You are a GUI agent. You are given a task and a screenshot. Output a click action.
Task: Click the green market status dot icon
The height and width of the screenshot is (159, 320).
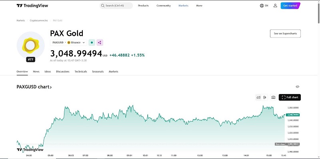pyautogui.click(x=92, y=43)
